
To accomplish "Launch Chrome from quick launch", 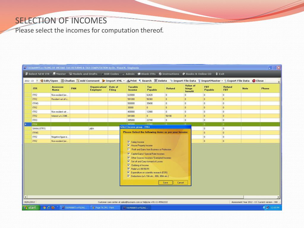I will [x=44, y=208].
